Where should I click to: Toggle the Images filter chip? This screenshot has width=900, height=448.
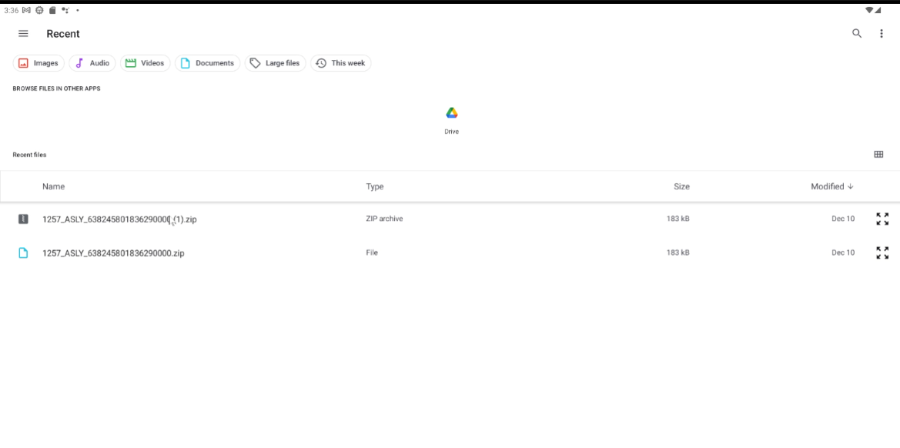38,63
